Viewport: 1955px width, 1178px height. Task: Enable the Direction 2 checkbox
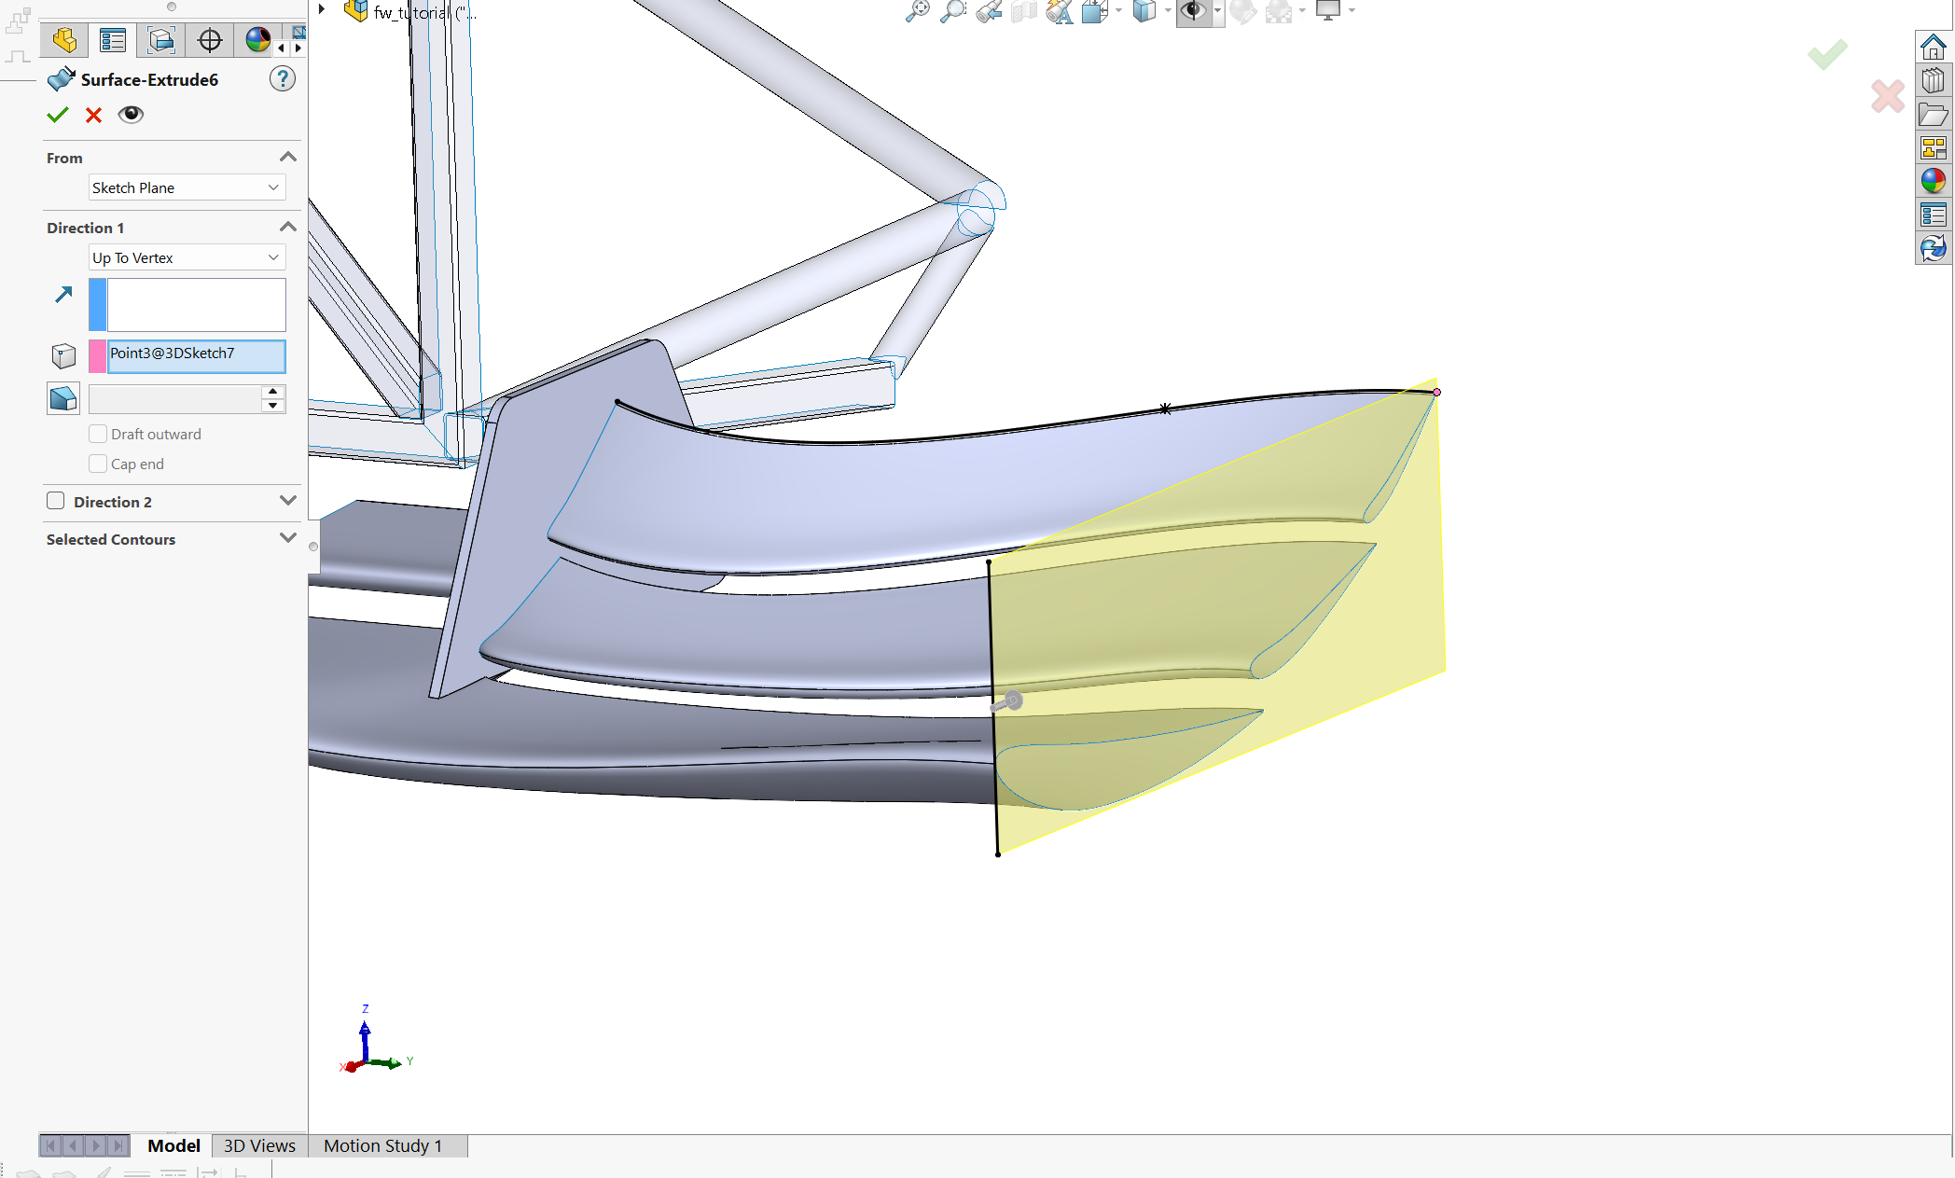[56, 501]
